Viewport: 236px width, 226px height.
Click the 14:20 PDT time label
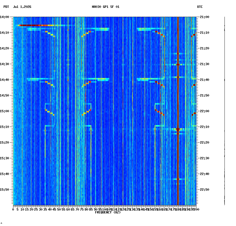coord(4,48)
